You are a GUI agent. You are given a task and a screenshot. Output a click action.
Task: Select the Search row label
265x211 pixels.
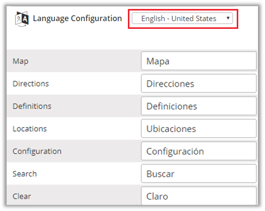click(x=25, y=174)
